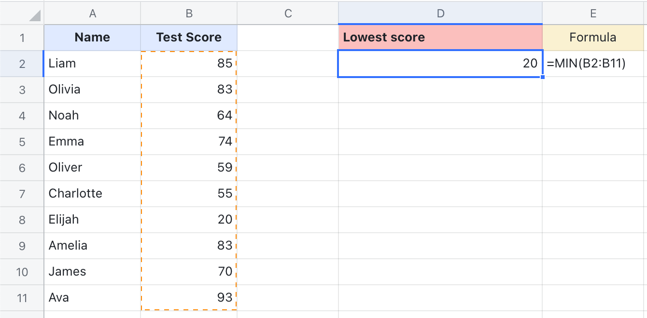The width and height of the screenshot is (647, 318).
Task: Click the fill handle of the selected D2 cell
Action: 542,76
